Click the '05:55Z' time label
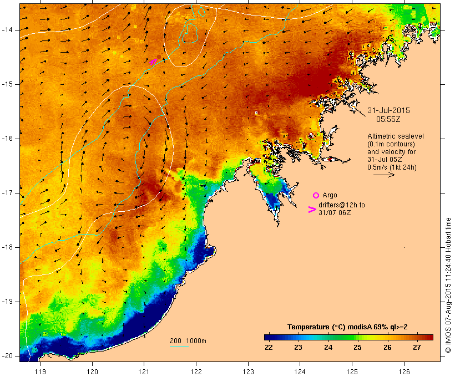The image size is (455, 377). tap(388, 119)
